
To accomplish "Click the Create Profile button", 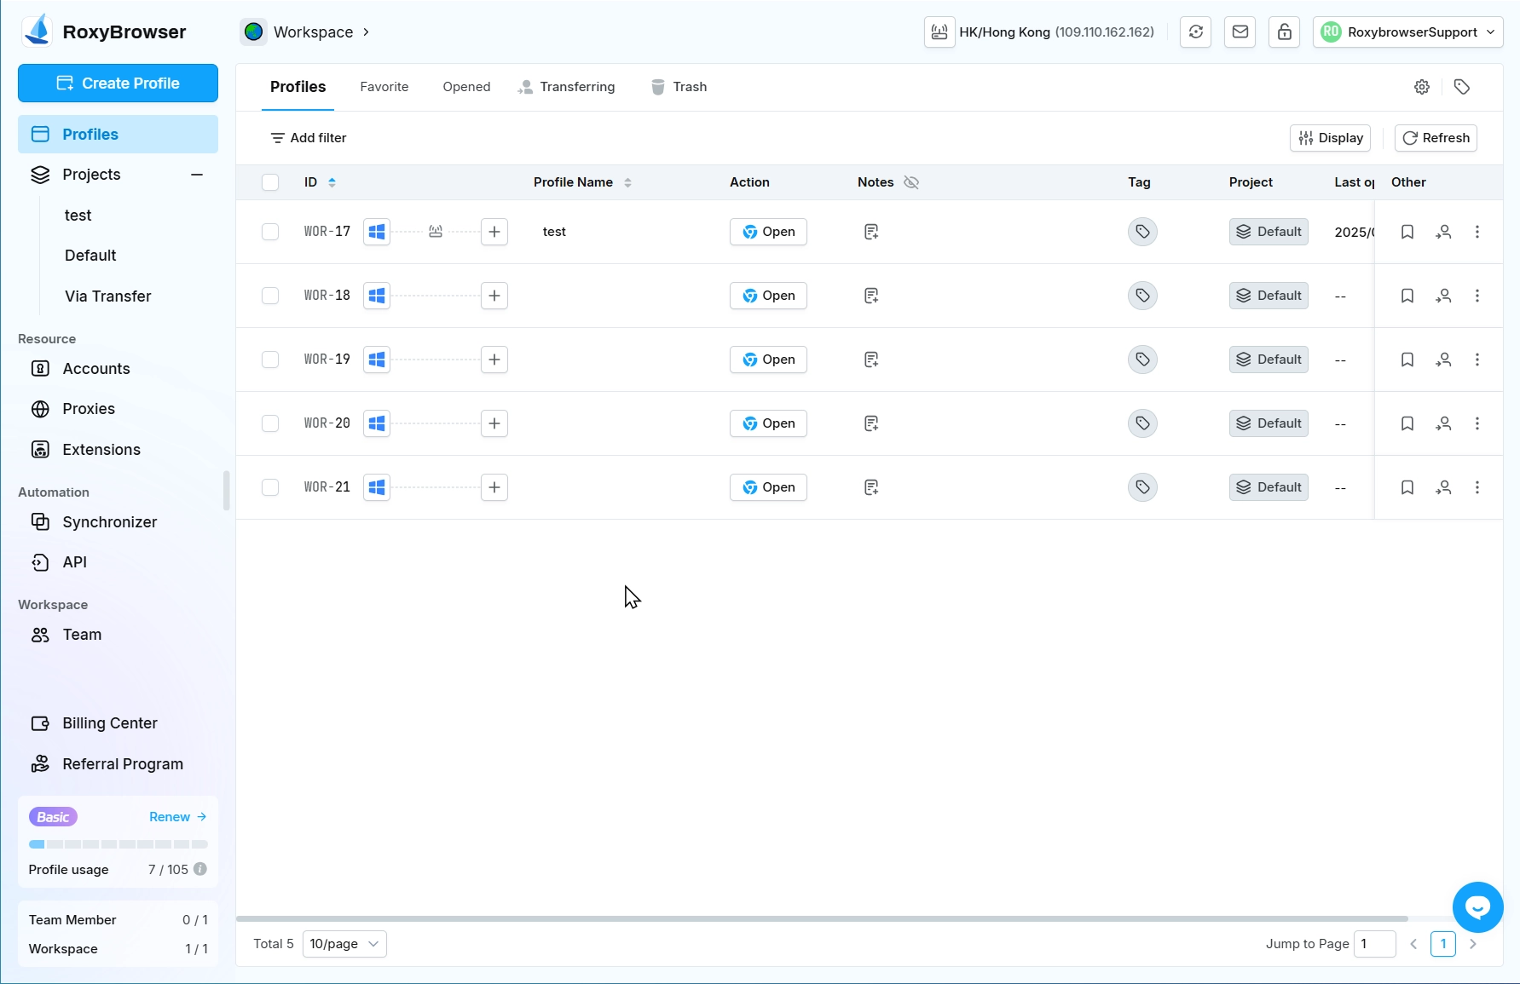I will click(x=118, y=83).
